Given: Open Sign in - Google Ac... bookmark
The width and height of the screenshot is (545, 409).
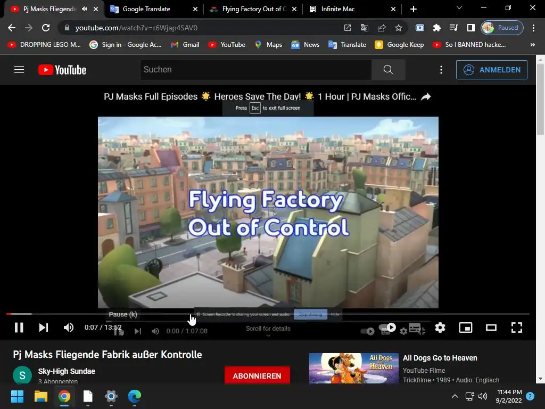Looking at the screenshot, I should [x=126, y=45].
